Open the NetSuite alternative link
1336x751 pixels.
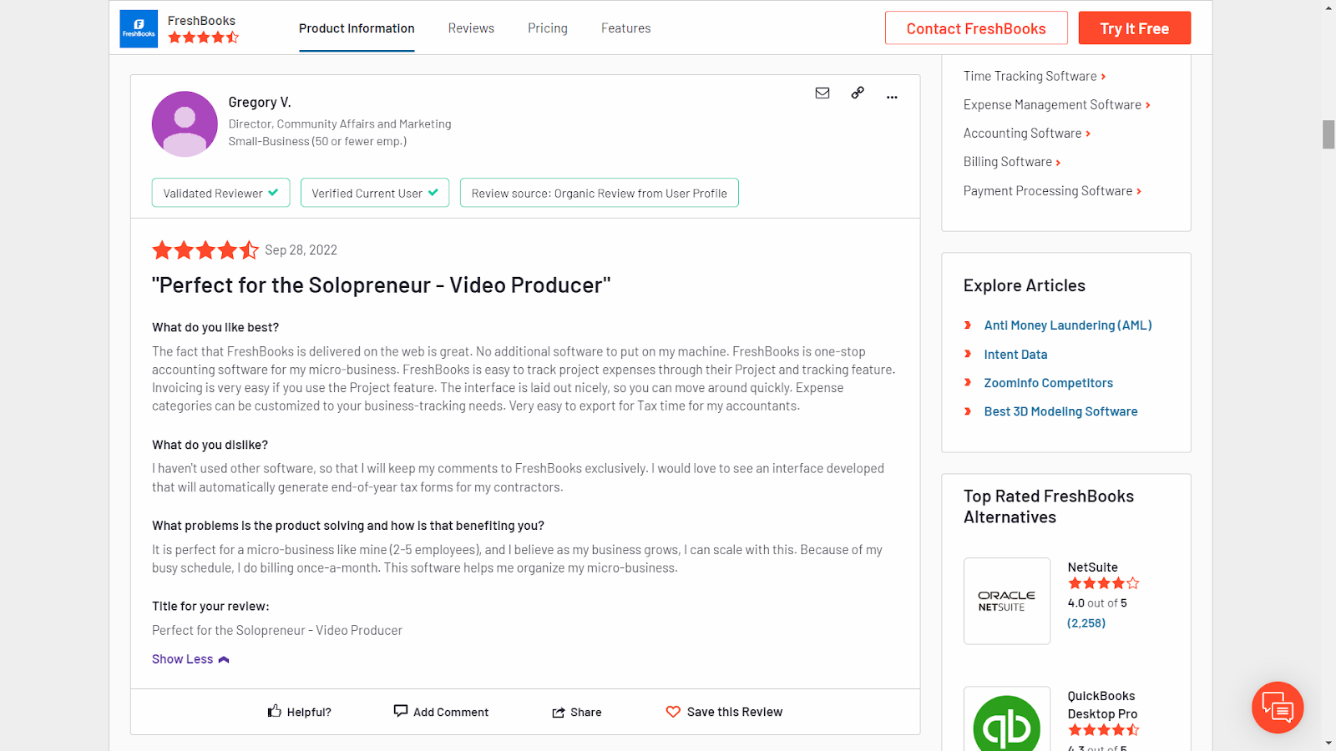click(x=1092, y=567)
